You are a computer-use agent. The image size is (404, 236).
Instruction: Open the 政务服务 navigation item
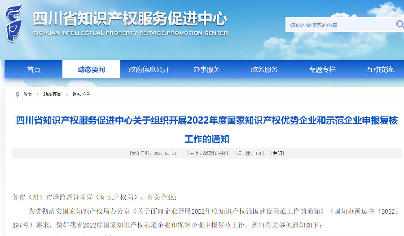pos(264,69)
